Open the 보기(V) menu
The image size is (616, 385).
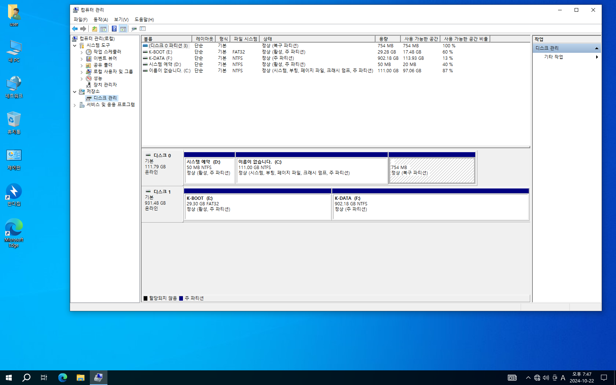click(121, 19)
